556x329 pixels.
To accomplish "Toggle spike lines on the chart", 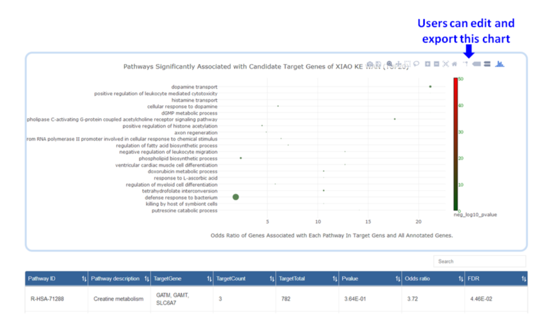I will coord(465,64).
